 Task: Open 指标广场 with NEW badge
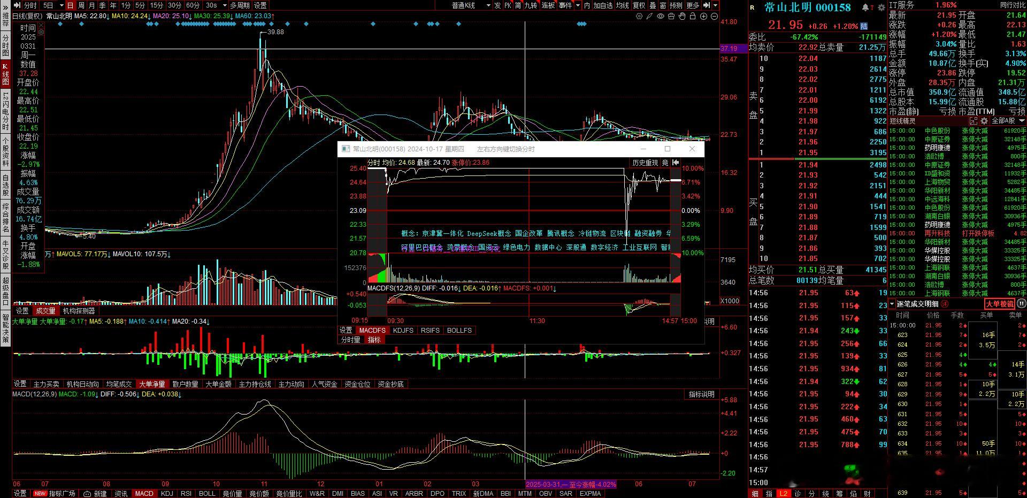click(x=55, y=494)
